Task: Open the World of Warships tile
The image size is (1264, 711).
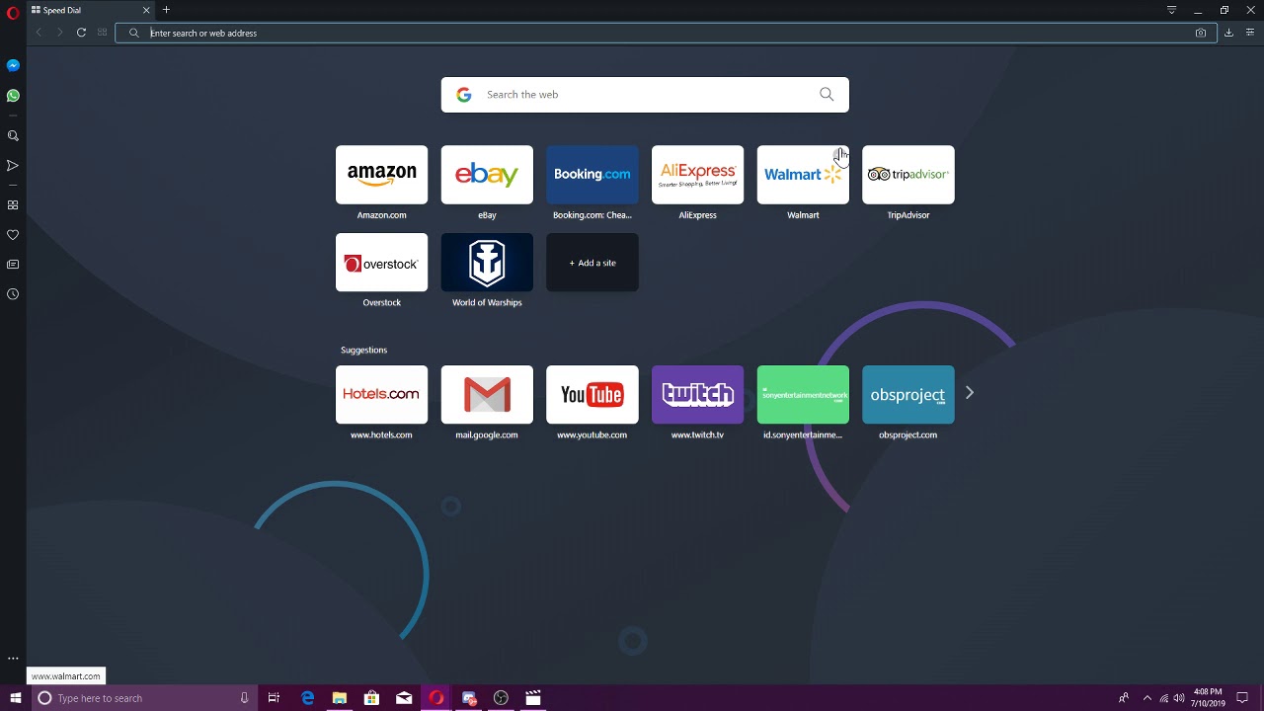Action: (487, 263)
